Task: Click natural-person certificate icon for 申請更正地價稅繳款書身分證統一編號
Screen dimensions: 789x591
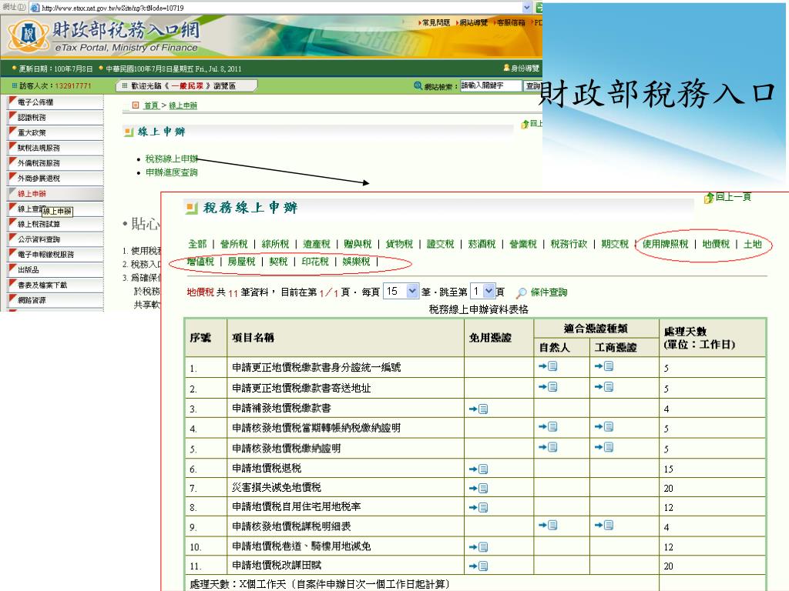Action: click(548, 366)
